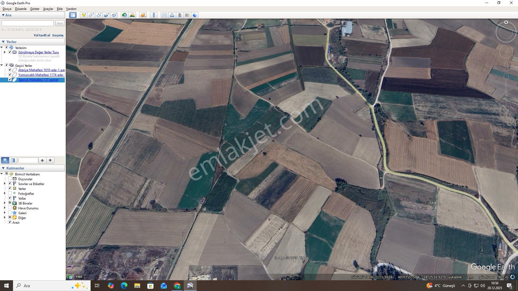
Task: Expand the Sınırlar ve Etiketler layer
Action: pos(5,184)
